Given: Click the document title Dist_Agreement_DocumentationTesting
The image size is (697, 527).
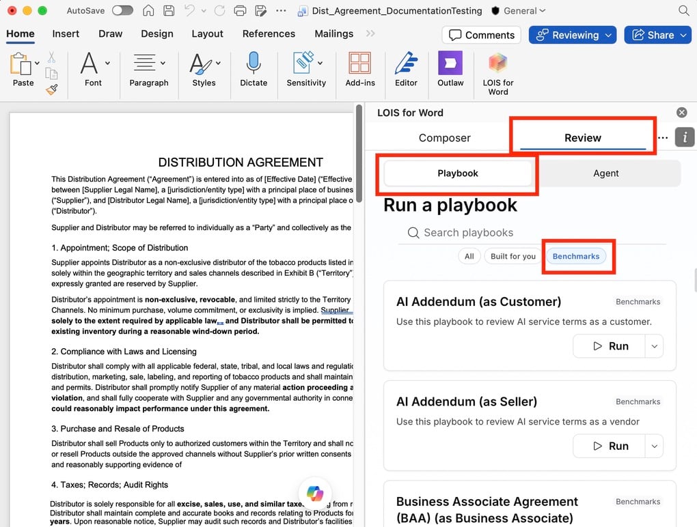Looking at the screenshot, I should coord(397,11).
